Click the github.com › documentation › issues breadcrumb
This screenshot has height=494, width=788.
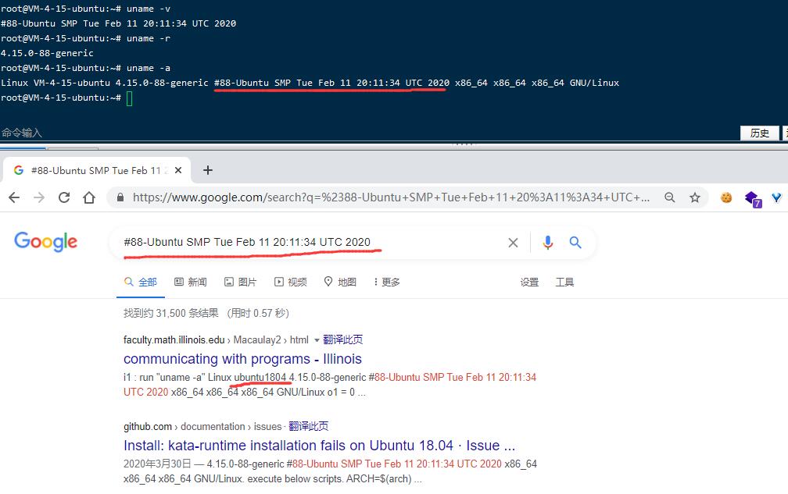[x=202, y=426]
